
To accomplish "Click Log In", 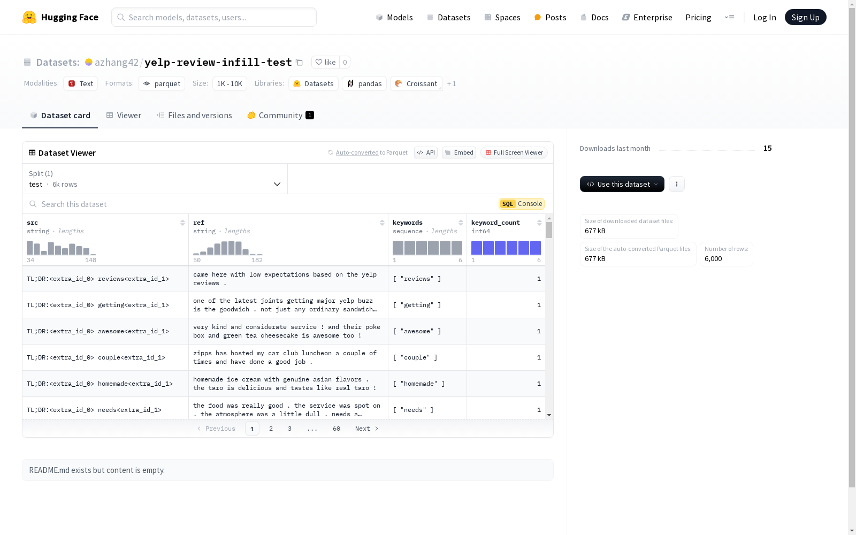I will point(765,17).
